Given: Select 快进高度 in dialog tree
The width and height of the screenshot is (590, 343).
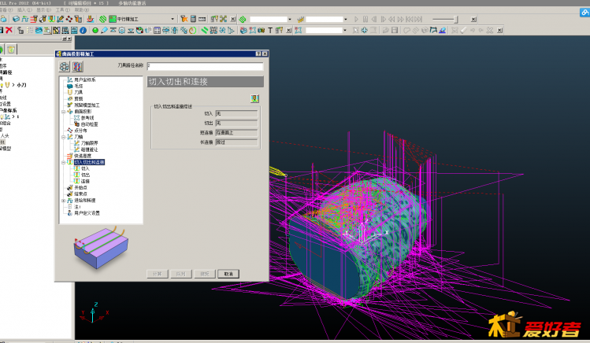Looking at the screenshot, I should click(x=83, y=156).
